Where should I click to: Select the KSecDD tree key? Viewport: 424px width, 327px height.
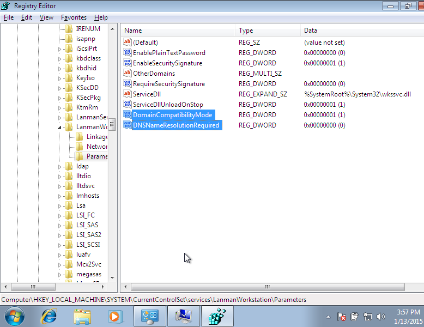coord(87,88)
